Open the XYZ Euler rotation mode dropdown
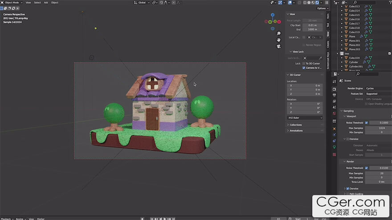The image size is (392, 220). coord(305,118)
